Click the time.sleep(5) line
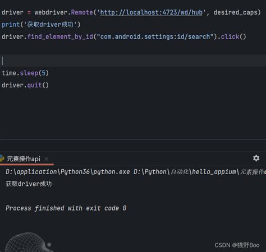Screen dimensions: 266x252 pos(25,73)
